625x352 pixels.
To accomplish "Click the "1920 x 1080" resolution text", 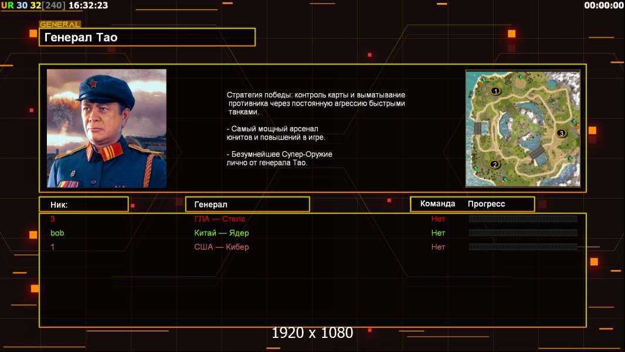I will pos(312,333).
